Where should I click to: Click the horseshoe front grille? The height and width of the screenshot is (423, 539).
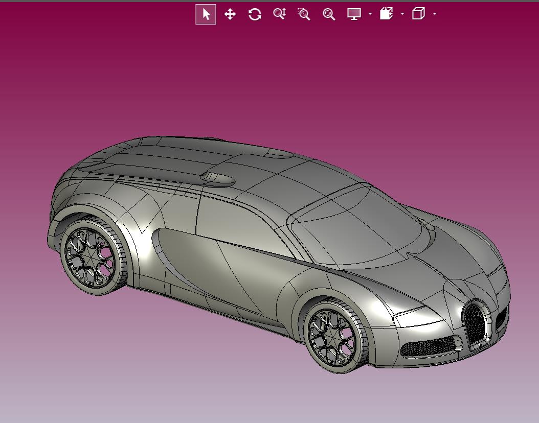point(476,324)
